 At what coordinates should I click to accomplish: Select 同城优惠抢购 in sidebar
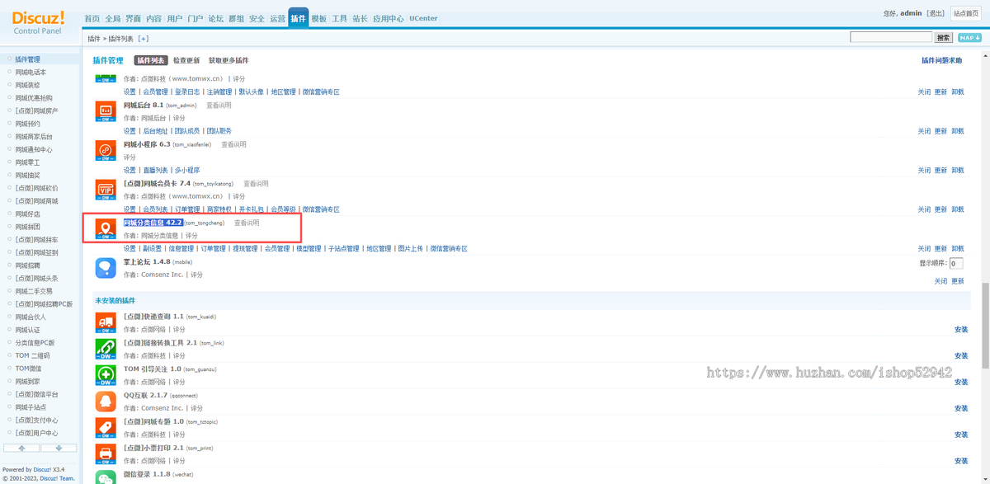click(x=34, y=98)
